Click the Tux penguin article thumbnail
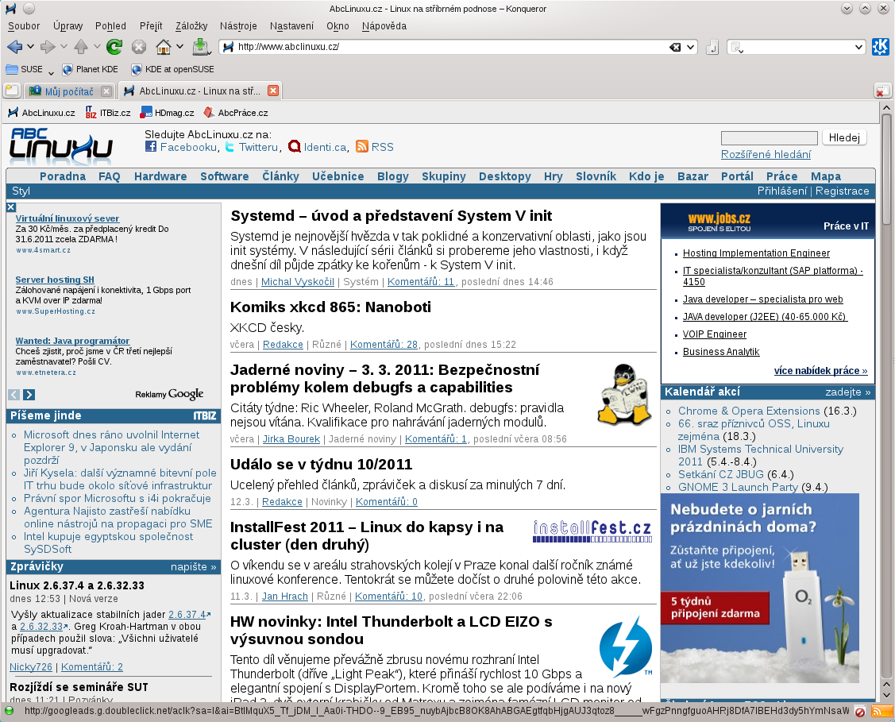 625,395
